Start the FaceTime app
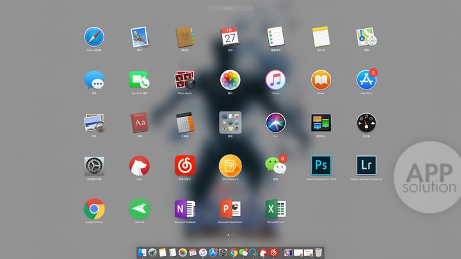 click(x=140, y=80)
